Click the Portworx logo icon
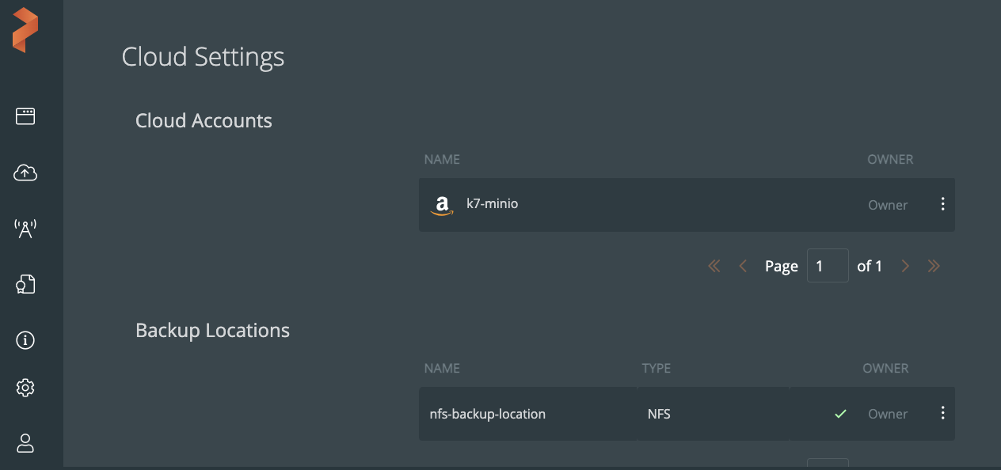Screen dimensions: 1001x470 25,30
